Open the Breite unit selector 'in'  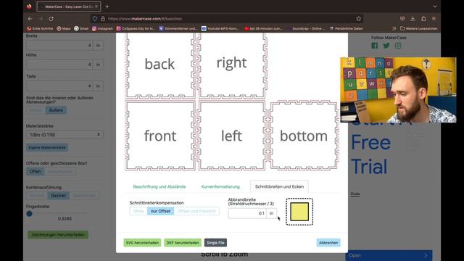(x=99, y=45)
